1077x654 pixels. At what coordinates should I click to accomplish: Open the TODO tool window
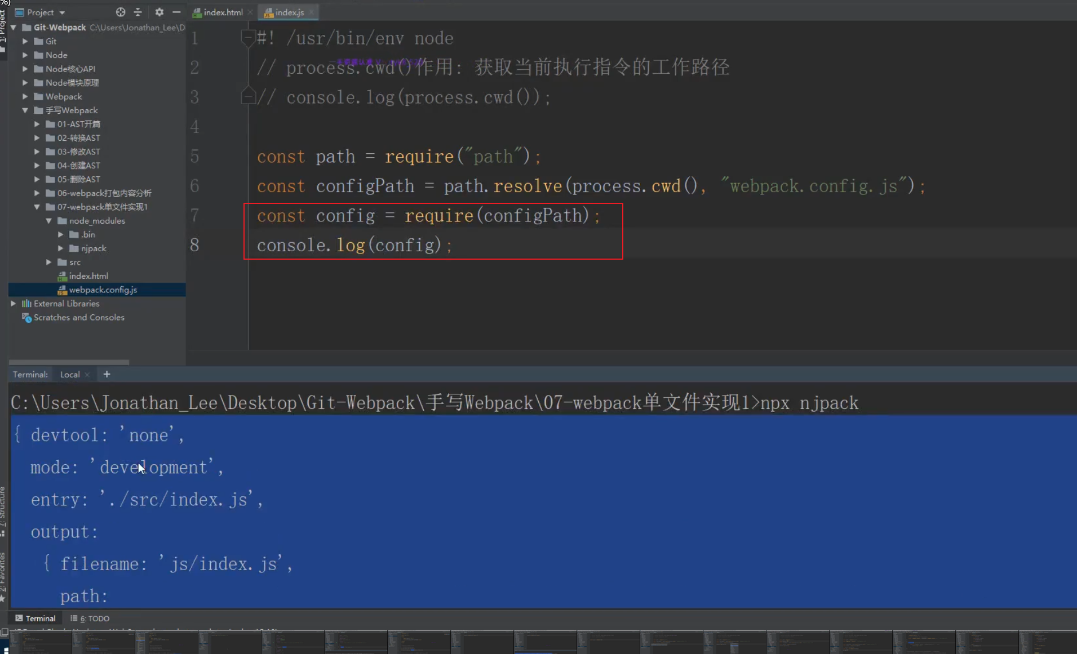[90, 618]
